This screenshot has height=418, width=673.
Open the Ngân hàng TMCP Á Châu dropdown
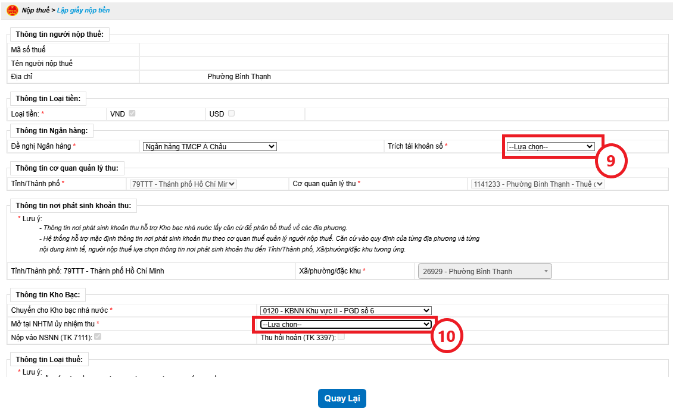click(x=210, y=146)
